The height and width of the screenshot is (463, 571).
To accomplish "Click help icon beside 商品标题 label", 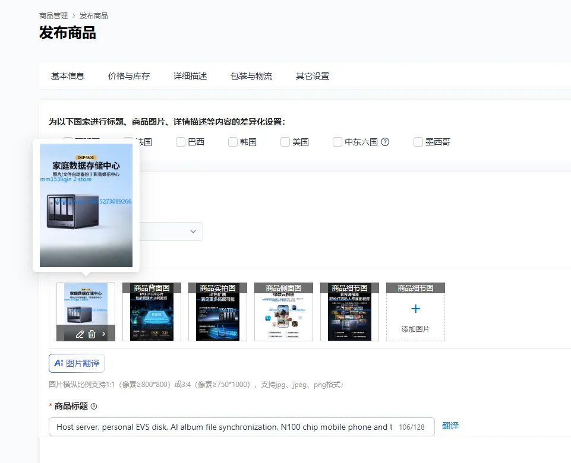I will point(94,406).
